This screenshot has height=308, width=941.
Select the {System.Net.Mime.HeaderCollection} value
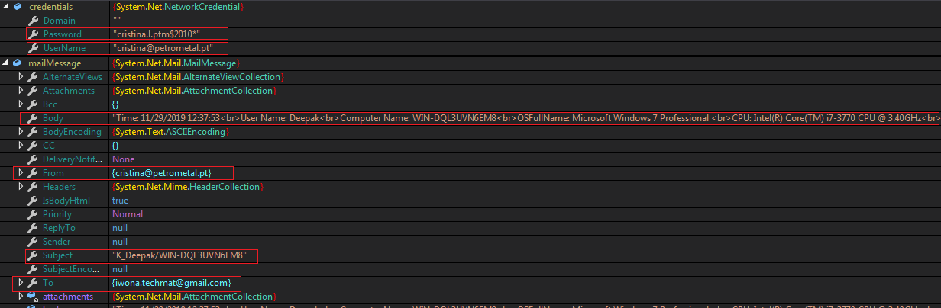click(187, 187)
